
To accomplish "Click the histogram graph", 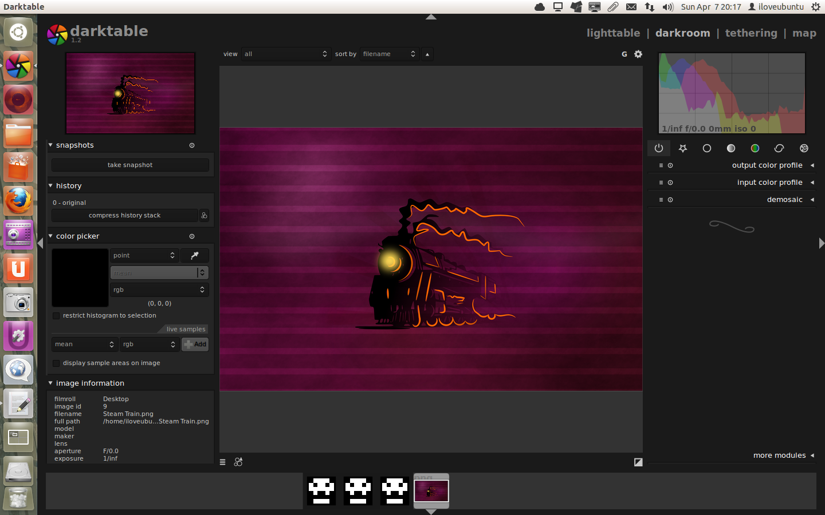I will tap(732, 93).
